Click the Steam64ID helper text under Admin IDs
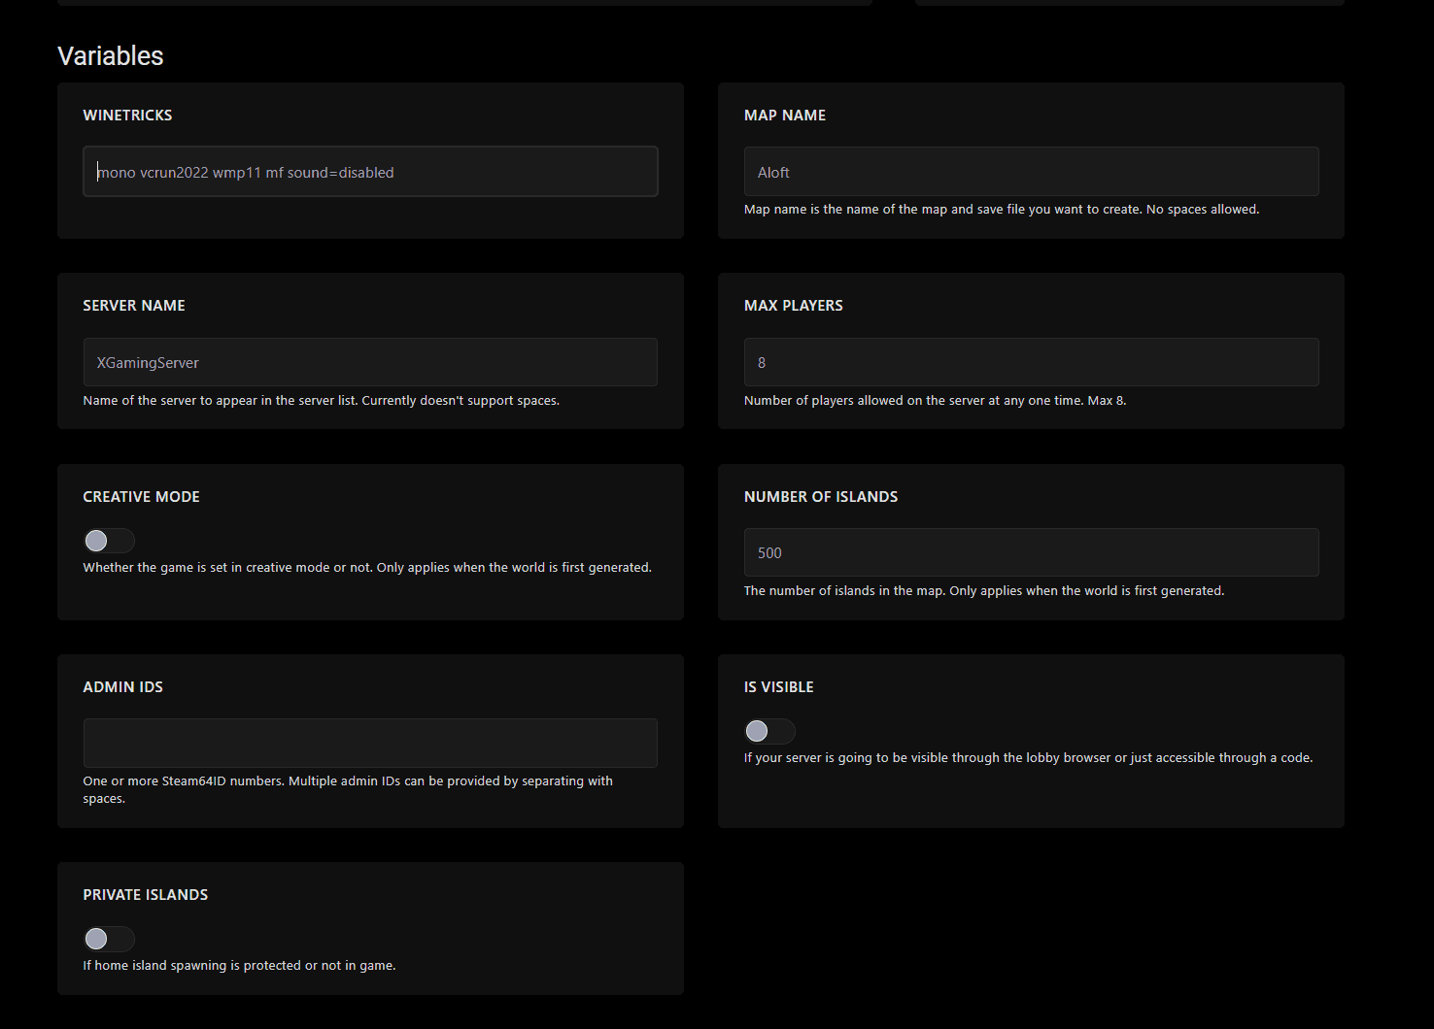 point(347,788)
